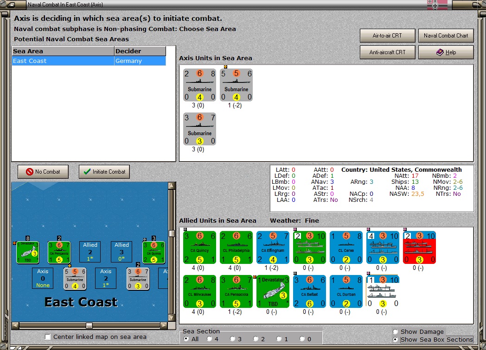Click the Germany decider cell
This screenshot has height=350, width=486.
140,61
